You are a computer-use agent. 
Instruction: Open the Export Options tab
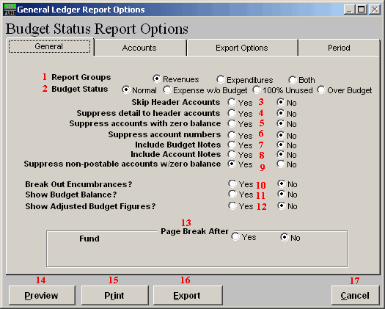[242, 48]
